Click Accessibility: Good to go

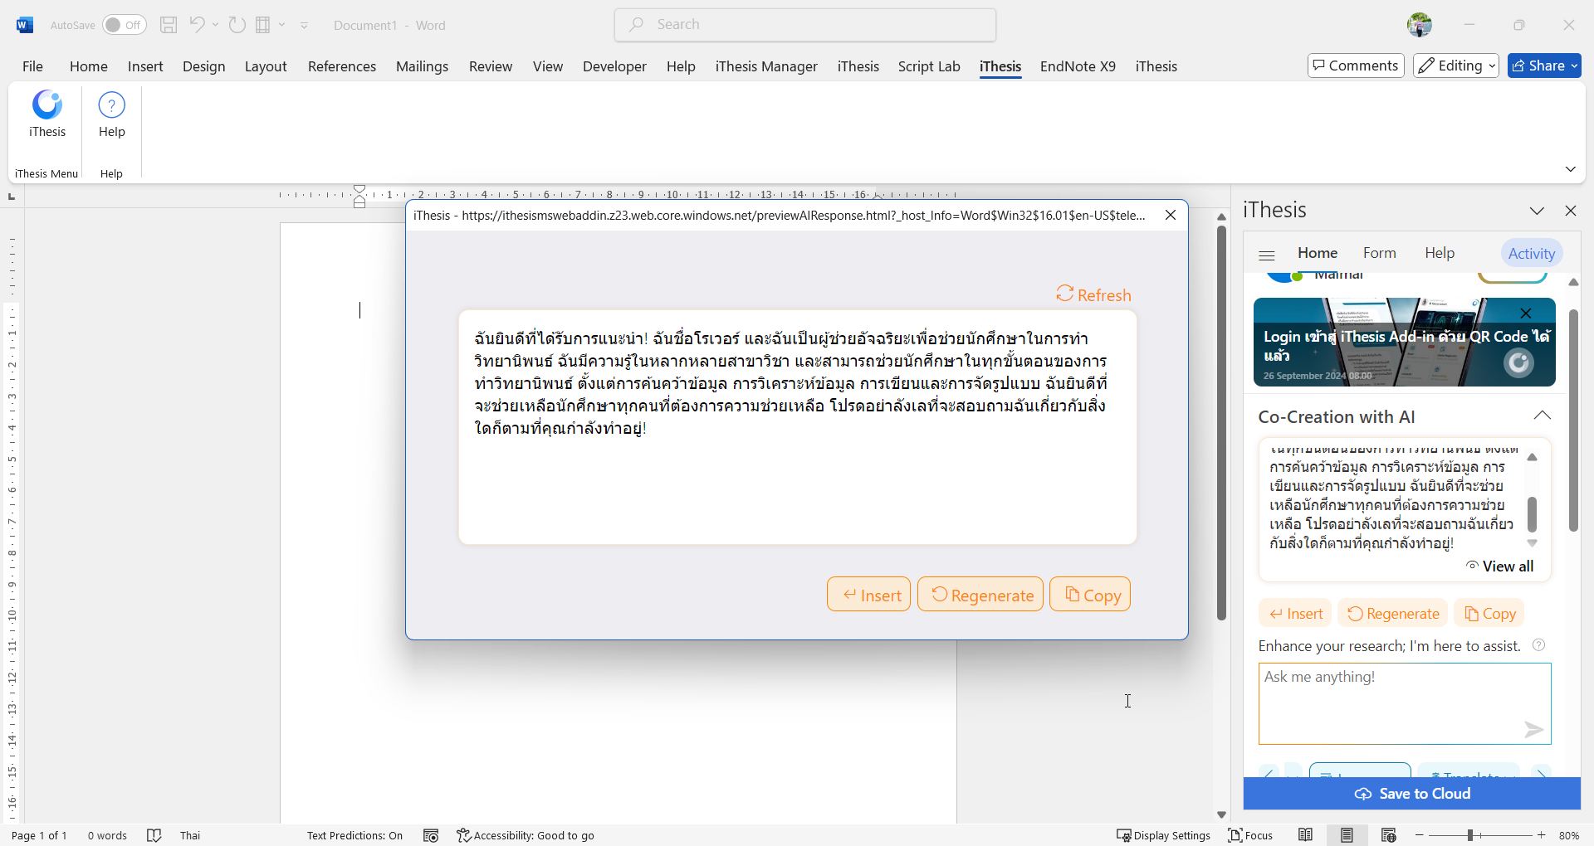point(526,835)
